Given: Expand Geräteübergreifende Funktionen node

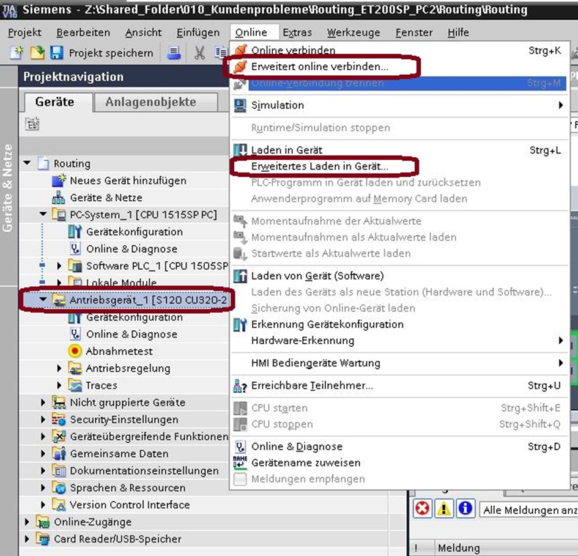Looking at the screenshot, I should tap(43, 437).
